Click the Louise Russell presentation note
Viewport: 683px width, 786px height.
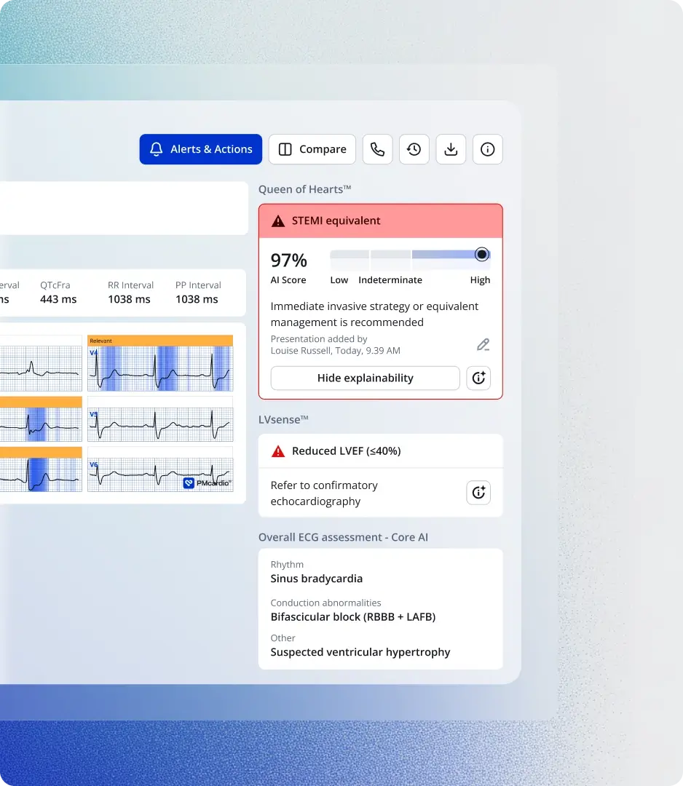pyautogui.click(x=336, y=345)
